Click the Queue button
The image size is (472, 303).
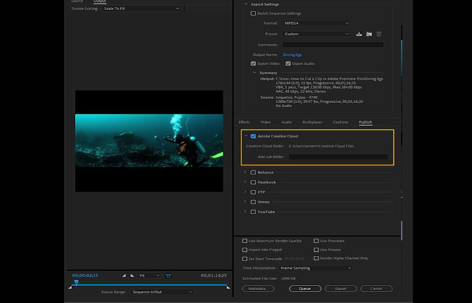click(x=305, y=289)
